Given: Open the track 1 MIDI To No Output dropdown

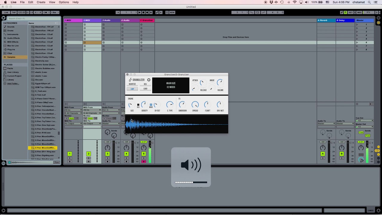Looking at the screenshot, I should coord(73,124).
